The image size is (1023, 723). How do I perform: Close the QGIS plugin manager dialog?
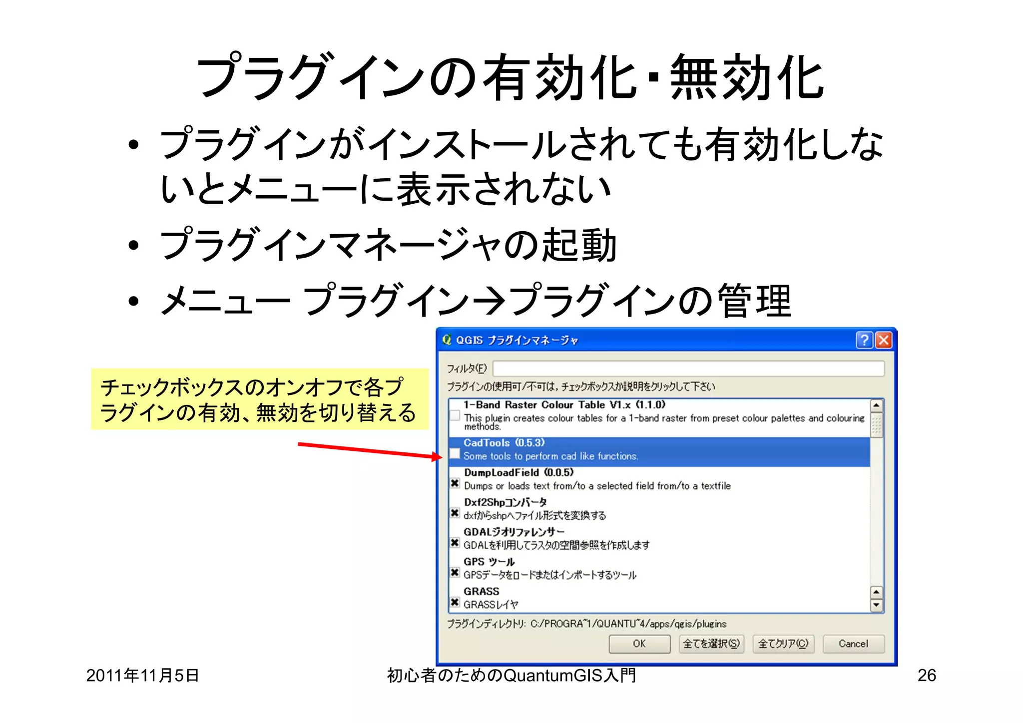point(884,340)
